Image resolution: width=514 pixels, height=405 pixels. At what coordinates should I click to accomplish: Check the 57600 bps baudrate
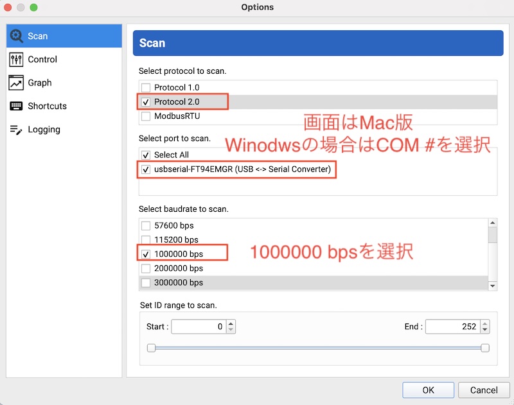[146, 226]
